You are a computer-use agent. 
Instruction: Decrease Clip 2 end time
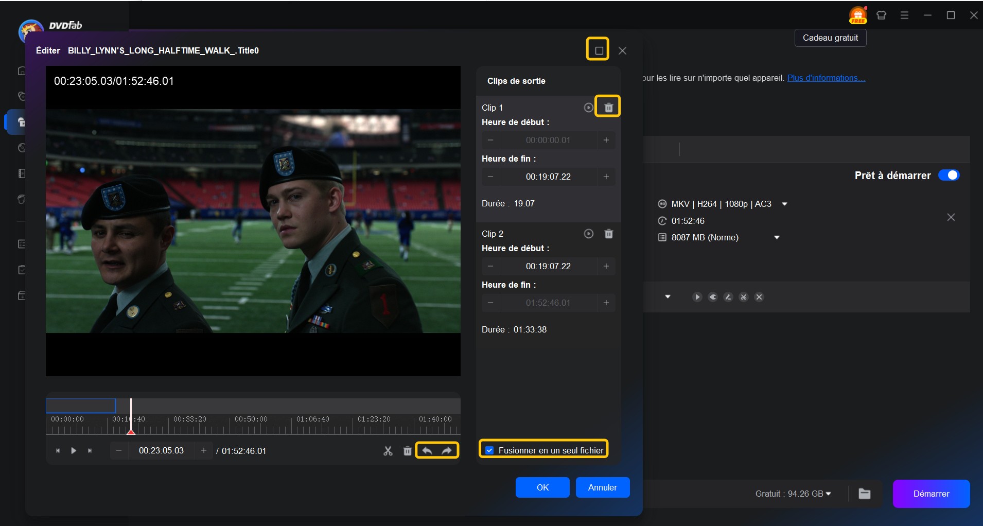point(490,303)
